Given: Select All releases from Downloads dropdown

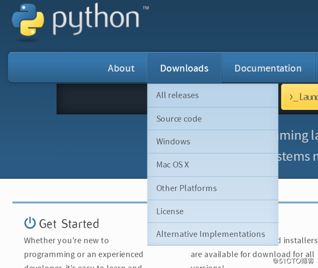Looking at the screenshot, I should pos(213,95).
